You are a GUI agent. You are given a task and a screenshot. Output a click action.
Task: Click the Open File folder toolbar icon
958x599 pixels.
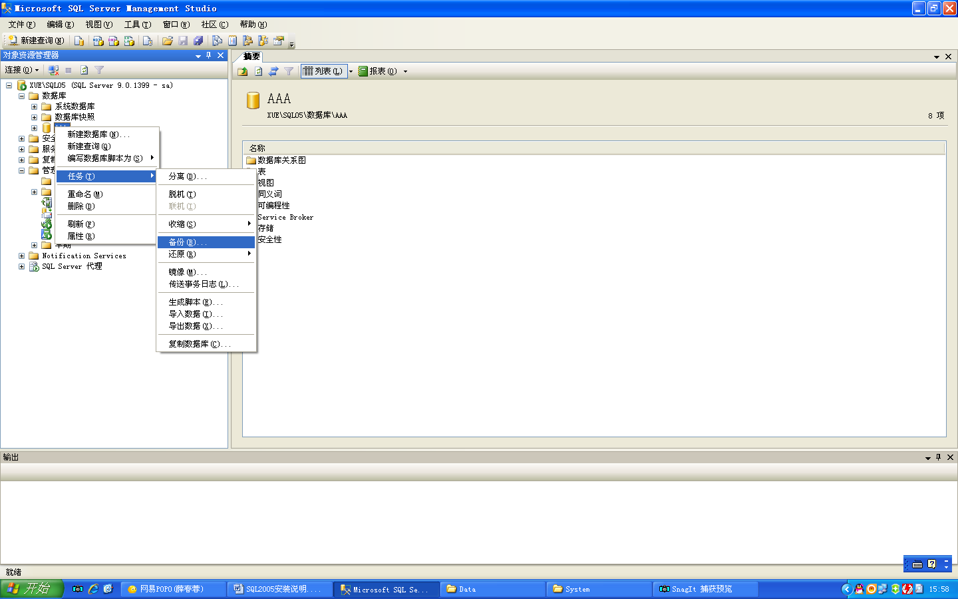tap(168, 41)
